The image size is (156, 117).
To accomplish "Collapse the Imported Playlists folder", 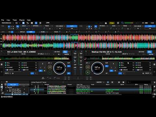I will pyautogui.click(x=7, y=91).
